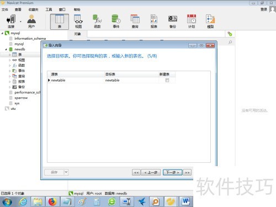Image resolution: width=276 pixels, height=207 pixels.
Task: Click the Previous step button
Action: click(151, 172)
